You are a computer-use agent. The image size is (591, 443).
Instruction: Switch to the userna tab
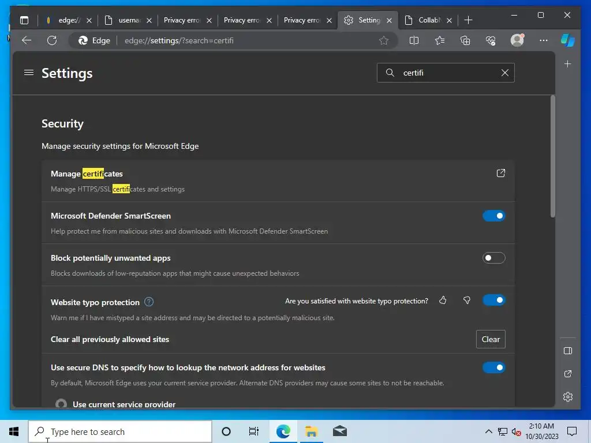pyautogui.click(x=128, y=20)
